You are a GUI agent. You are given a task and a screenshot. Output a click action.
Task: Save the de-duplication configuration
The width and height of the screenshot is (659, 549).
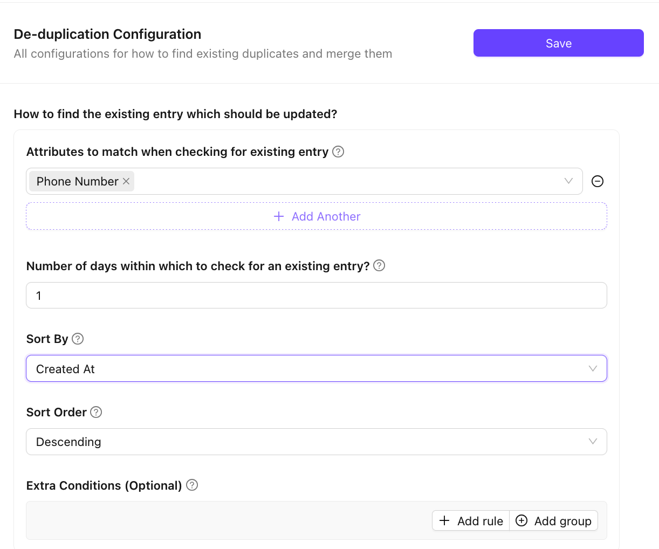(x=558, y=43)
